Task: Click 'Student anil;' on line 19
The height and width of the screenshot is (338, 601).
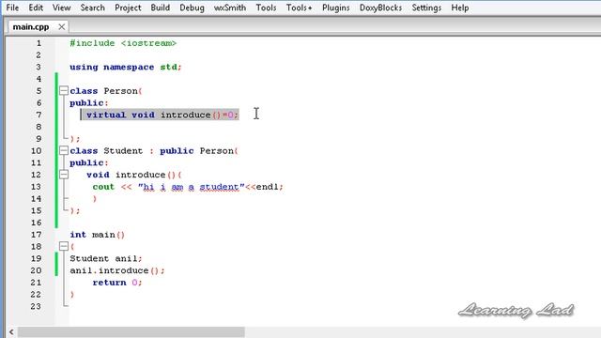Action: pyautogui.click(x=106, y=259)
